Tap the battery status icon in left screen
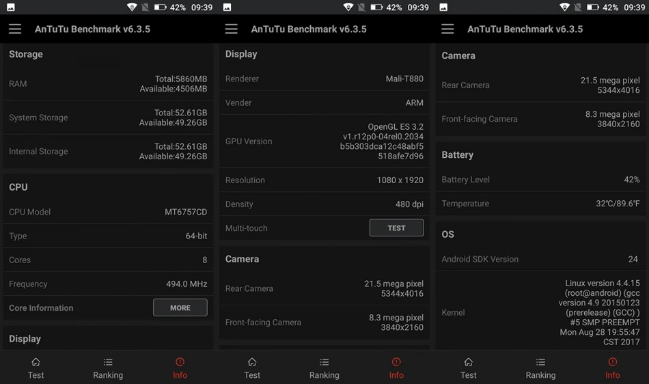 coord(160,7)
